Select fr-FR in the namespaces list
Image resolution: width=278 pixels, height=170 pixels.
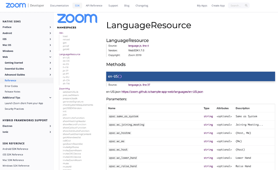point(65,67)
